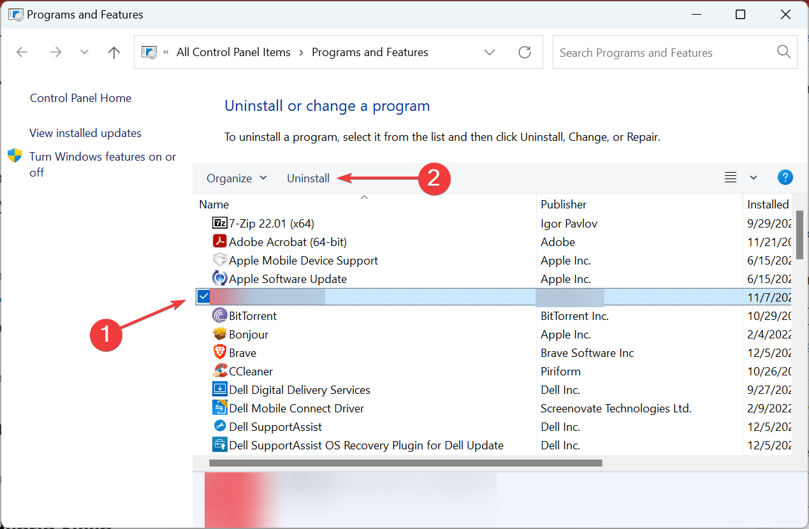Open View installed updates link
Image resolution: width=809 pixels, height=529 pixels.
[x=85, y=133]
